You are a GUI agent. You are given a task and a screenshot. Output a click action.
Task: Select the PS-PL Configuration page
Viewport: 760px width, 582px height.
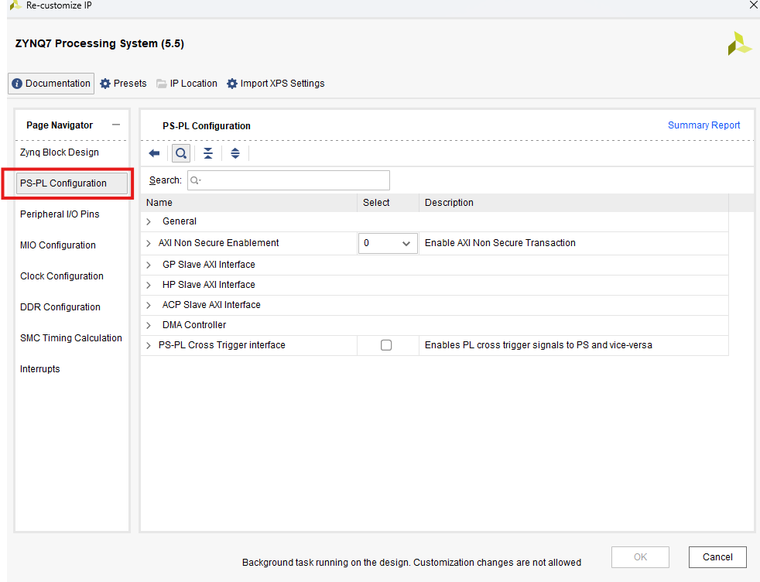click(x=72, y=183)
